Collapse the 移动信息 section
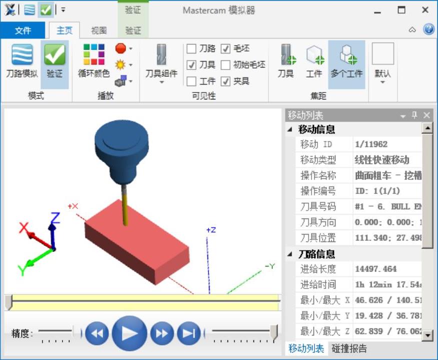 [x=290, y=129]
